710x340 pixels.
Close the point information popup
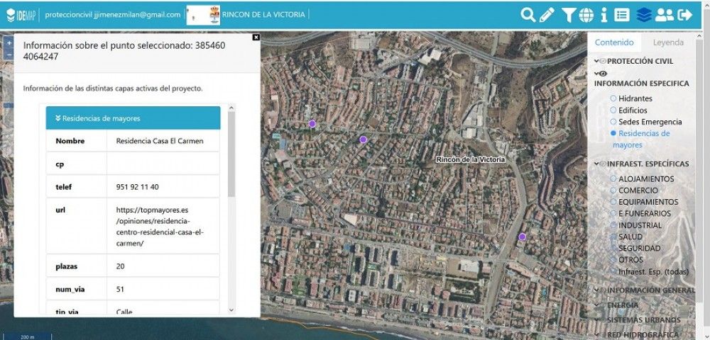click(256, 38)
